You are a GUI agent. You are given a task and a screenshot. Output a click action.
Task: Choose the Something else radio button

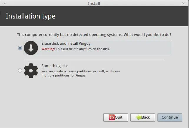click(x=20, y=70)
